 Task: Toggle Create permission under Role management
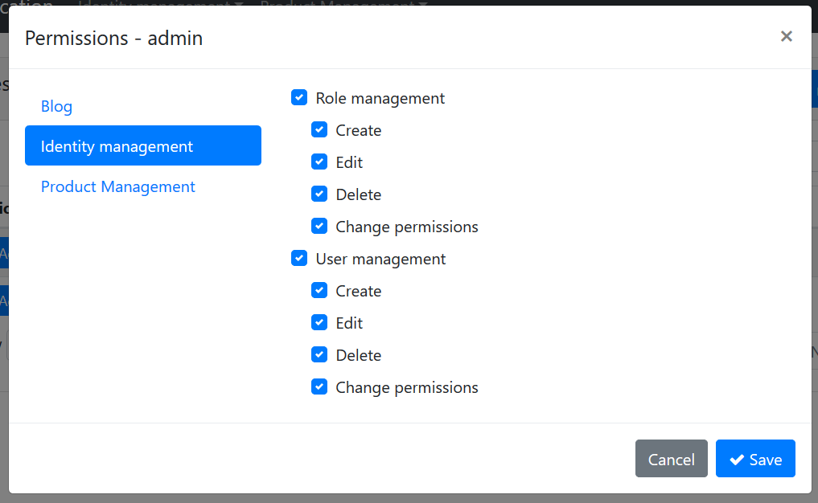pyautogui.click(x=319, y=129)
